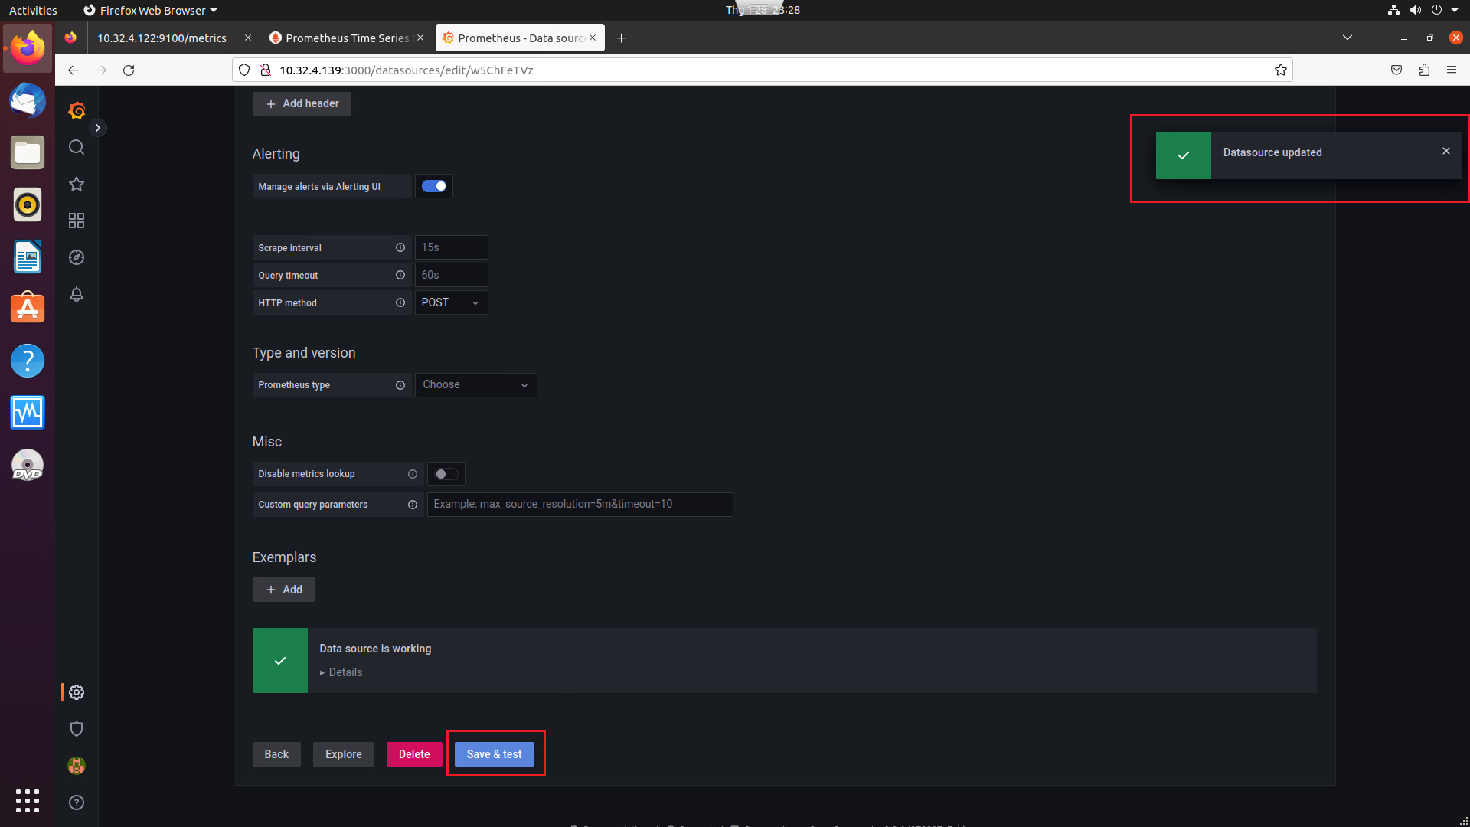Open the Prometheus type Choose dropdown
Image resolution: width=1470 pixels, height=827 pixels.
(475, 384)
